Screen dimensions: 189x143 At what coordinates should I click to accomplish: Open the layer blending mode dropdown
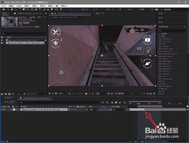click(93, 110)
